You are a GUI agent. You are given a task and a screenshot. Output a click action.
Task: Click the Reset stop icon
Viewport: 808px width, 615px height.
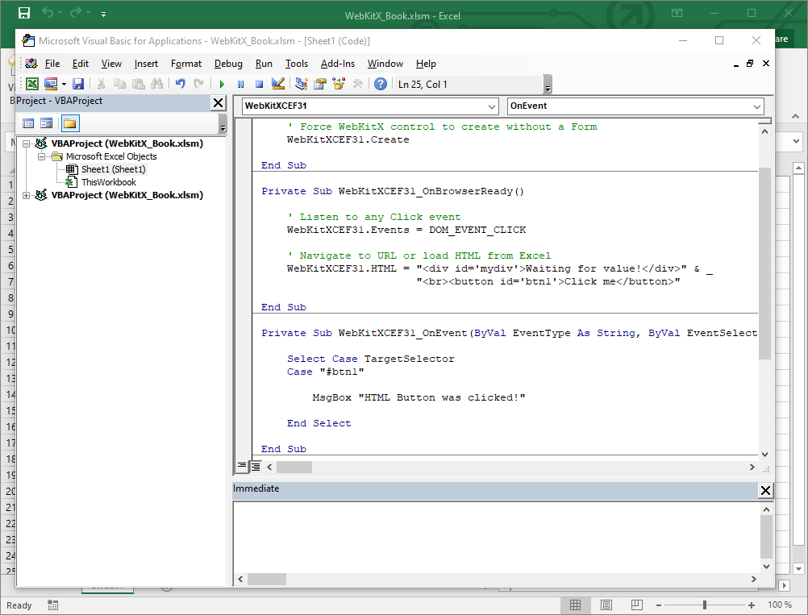[259, 84]
